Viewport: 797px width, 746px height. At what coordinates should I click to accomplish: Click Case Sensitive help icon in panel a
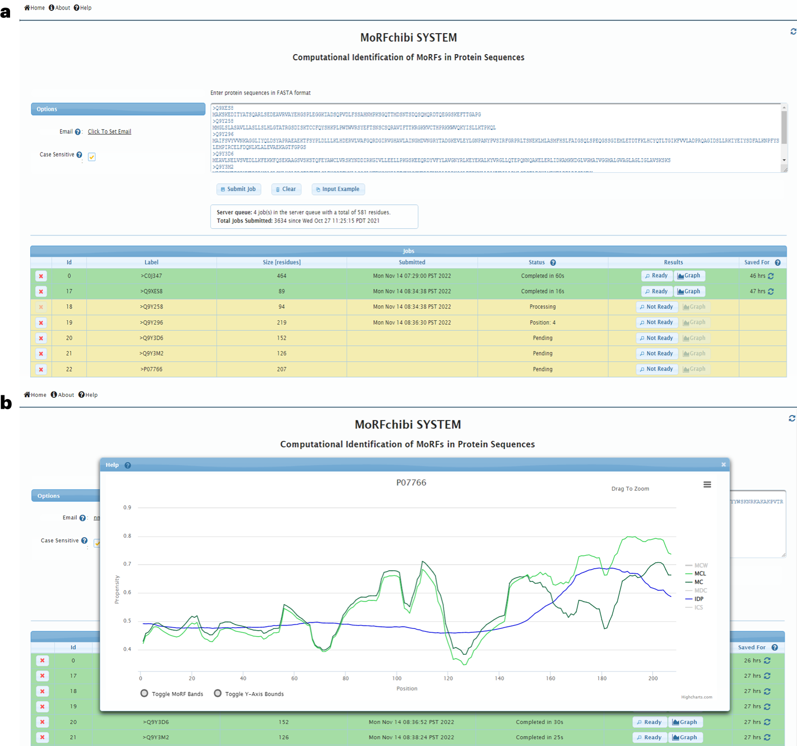(x=79, y=154)
